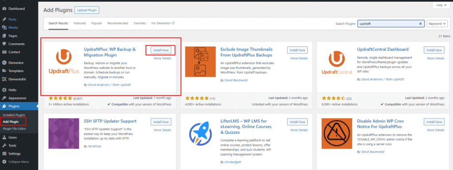Click the Elementor icon in sidebar
Screen dimensions: 453x170
(4, 63)
